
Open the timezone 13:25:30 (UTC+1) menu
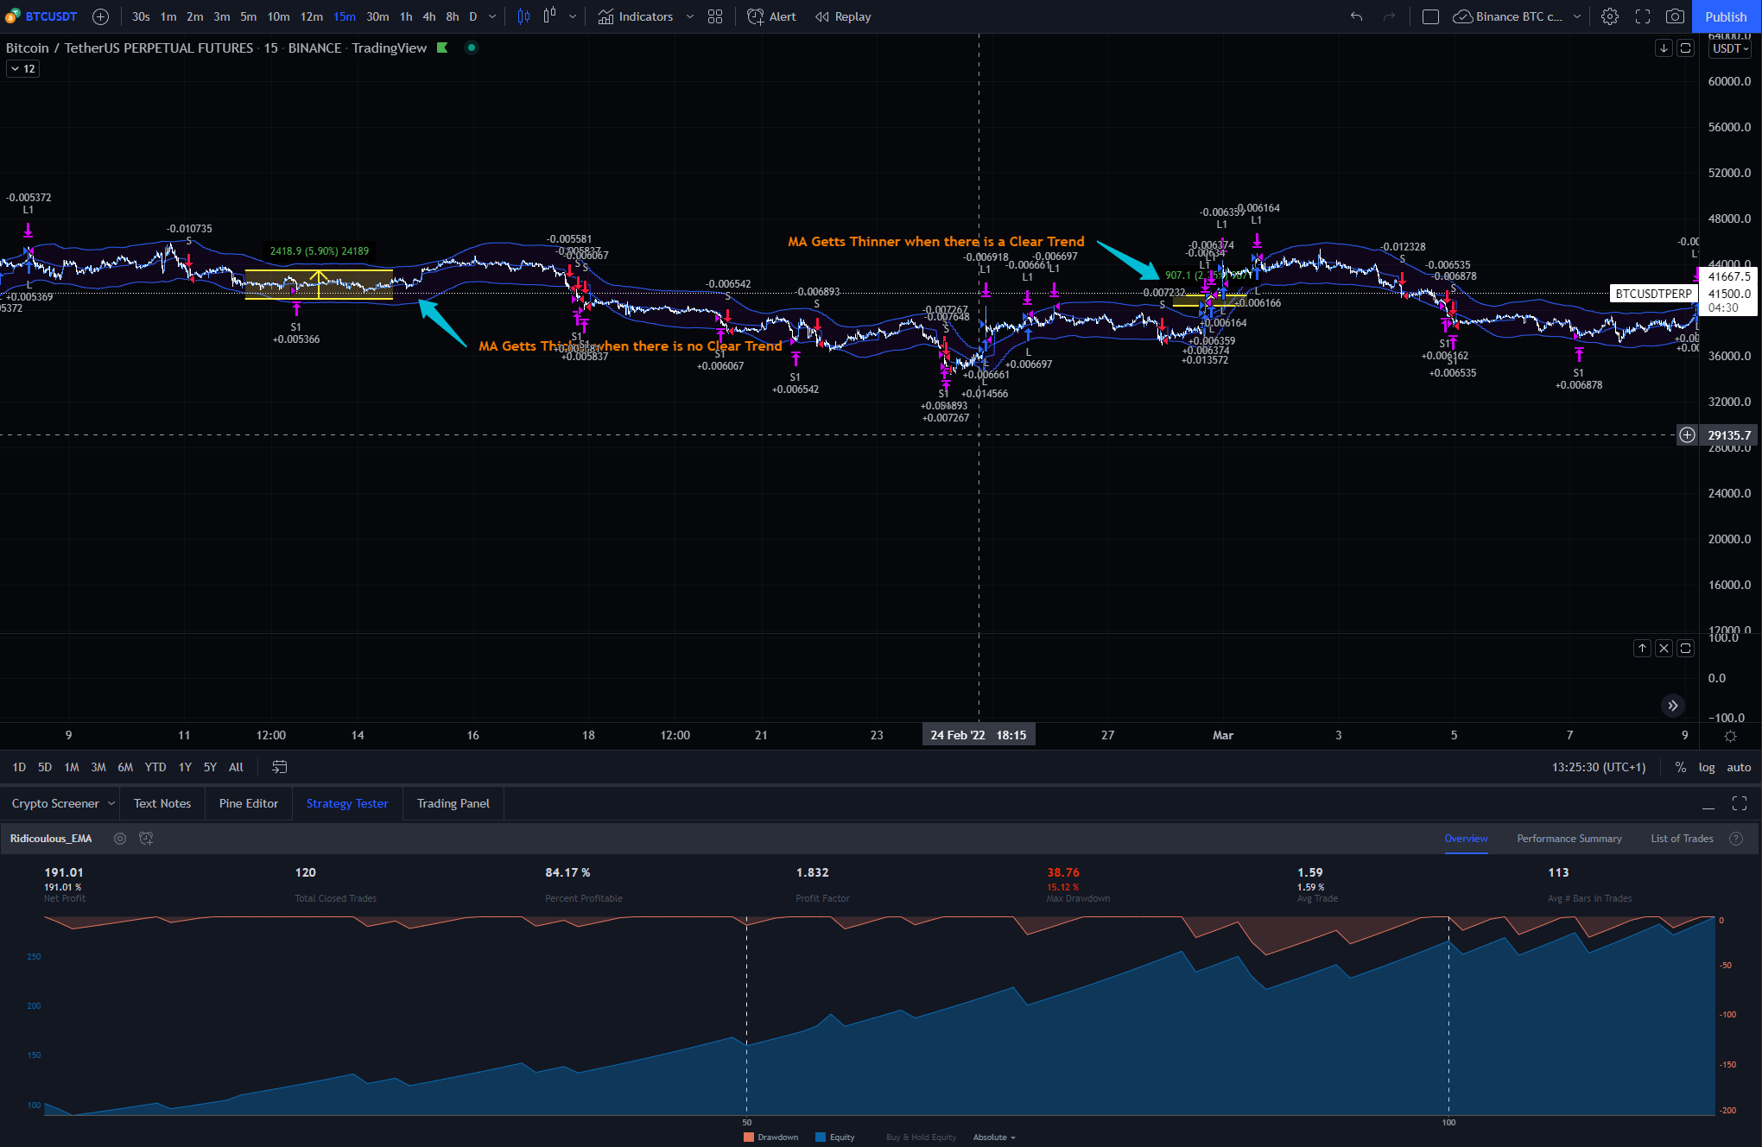[x=1599, y=767]
